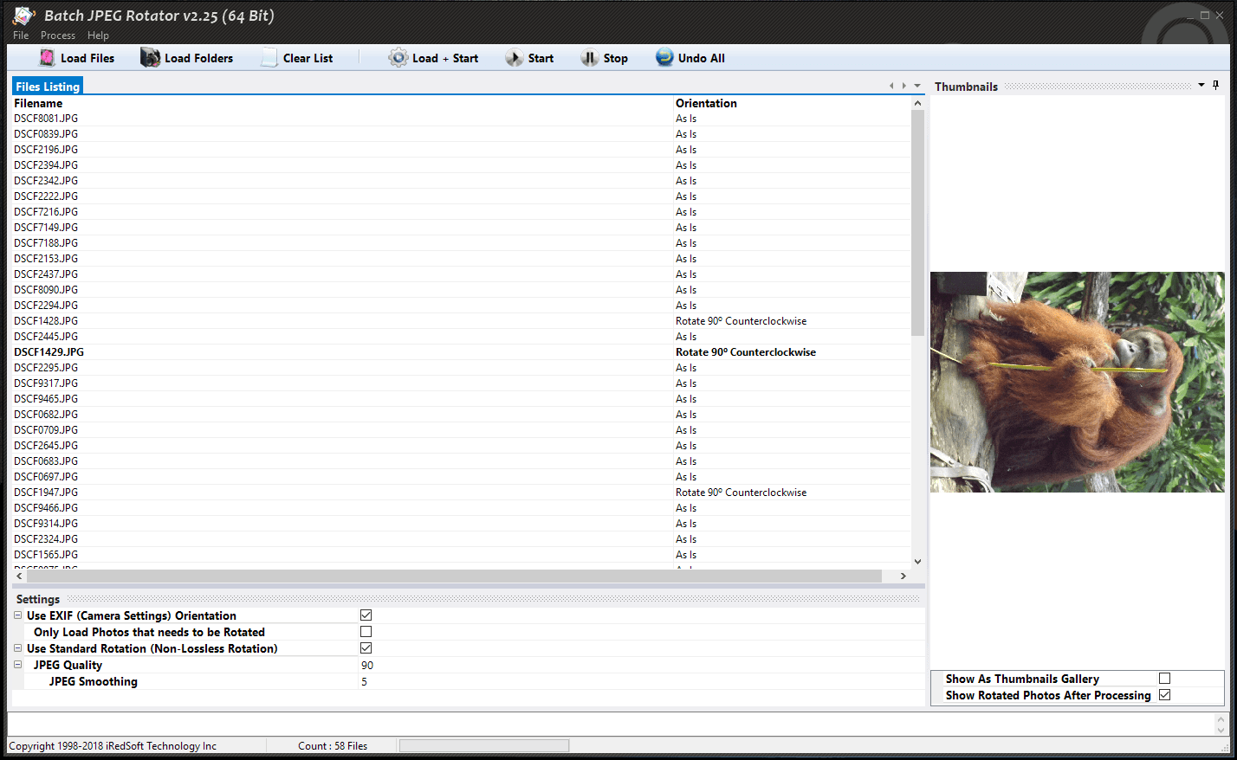Click the Load Folders button label

[x=199, y=58]
